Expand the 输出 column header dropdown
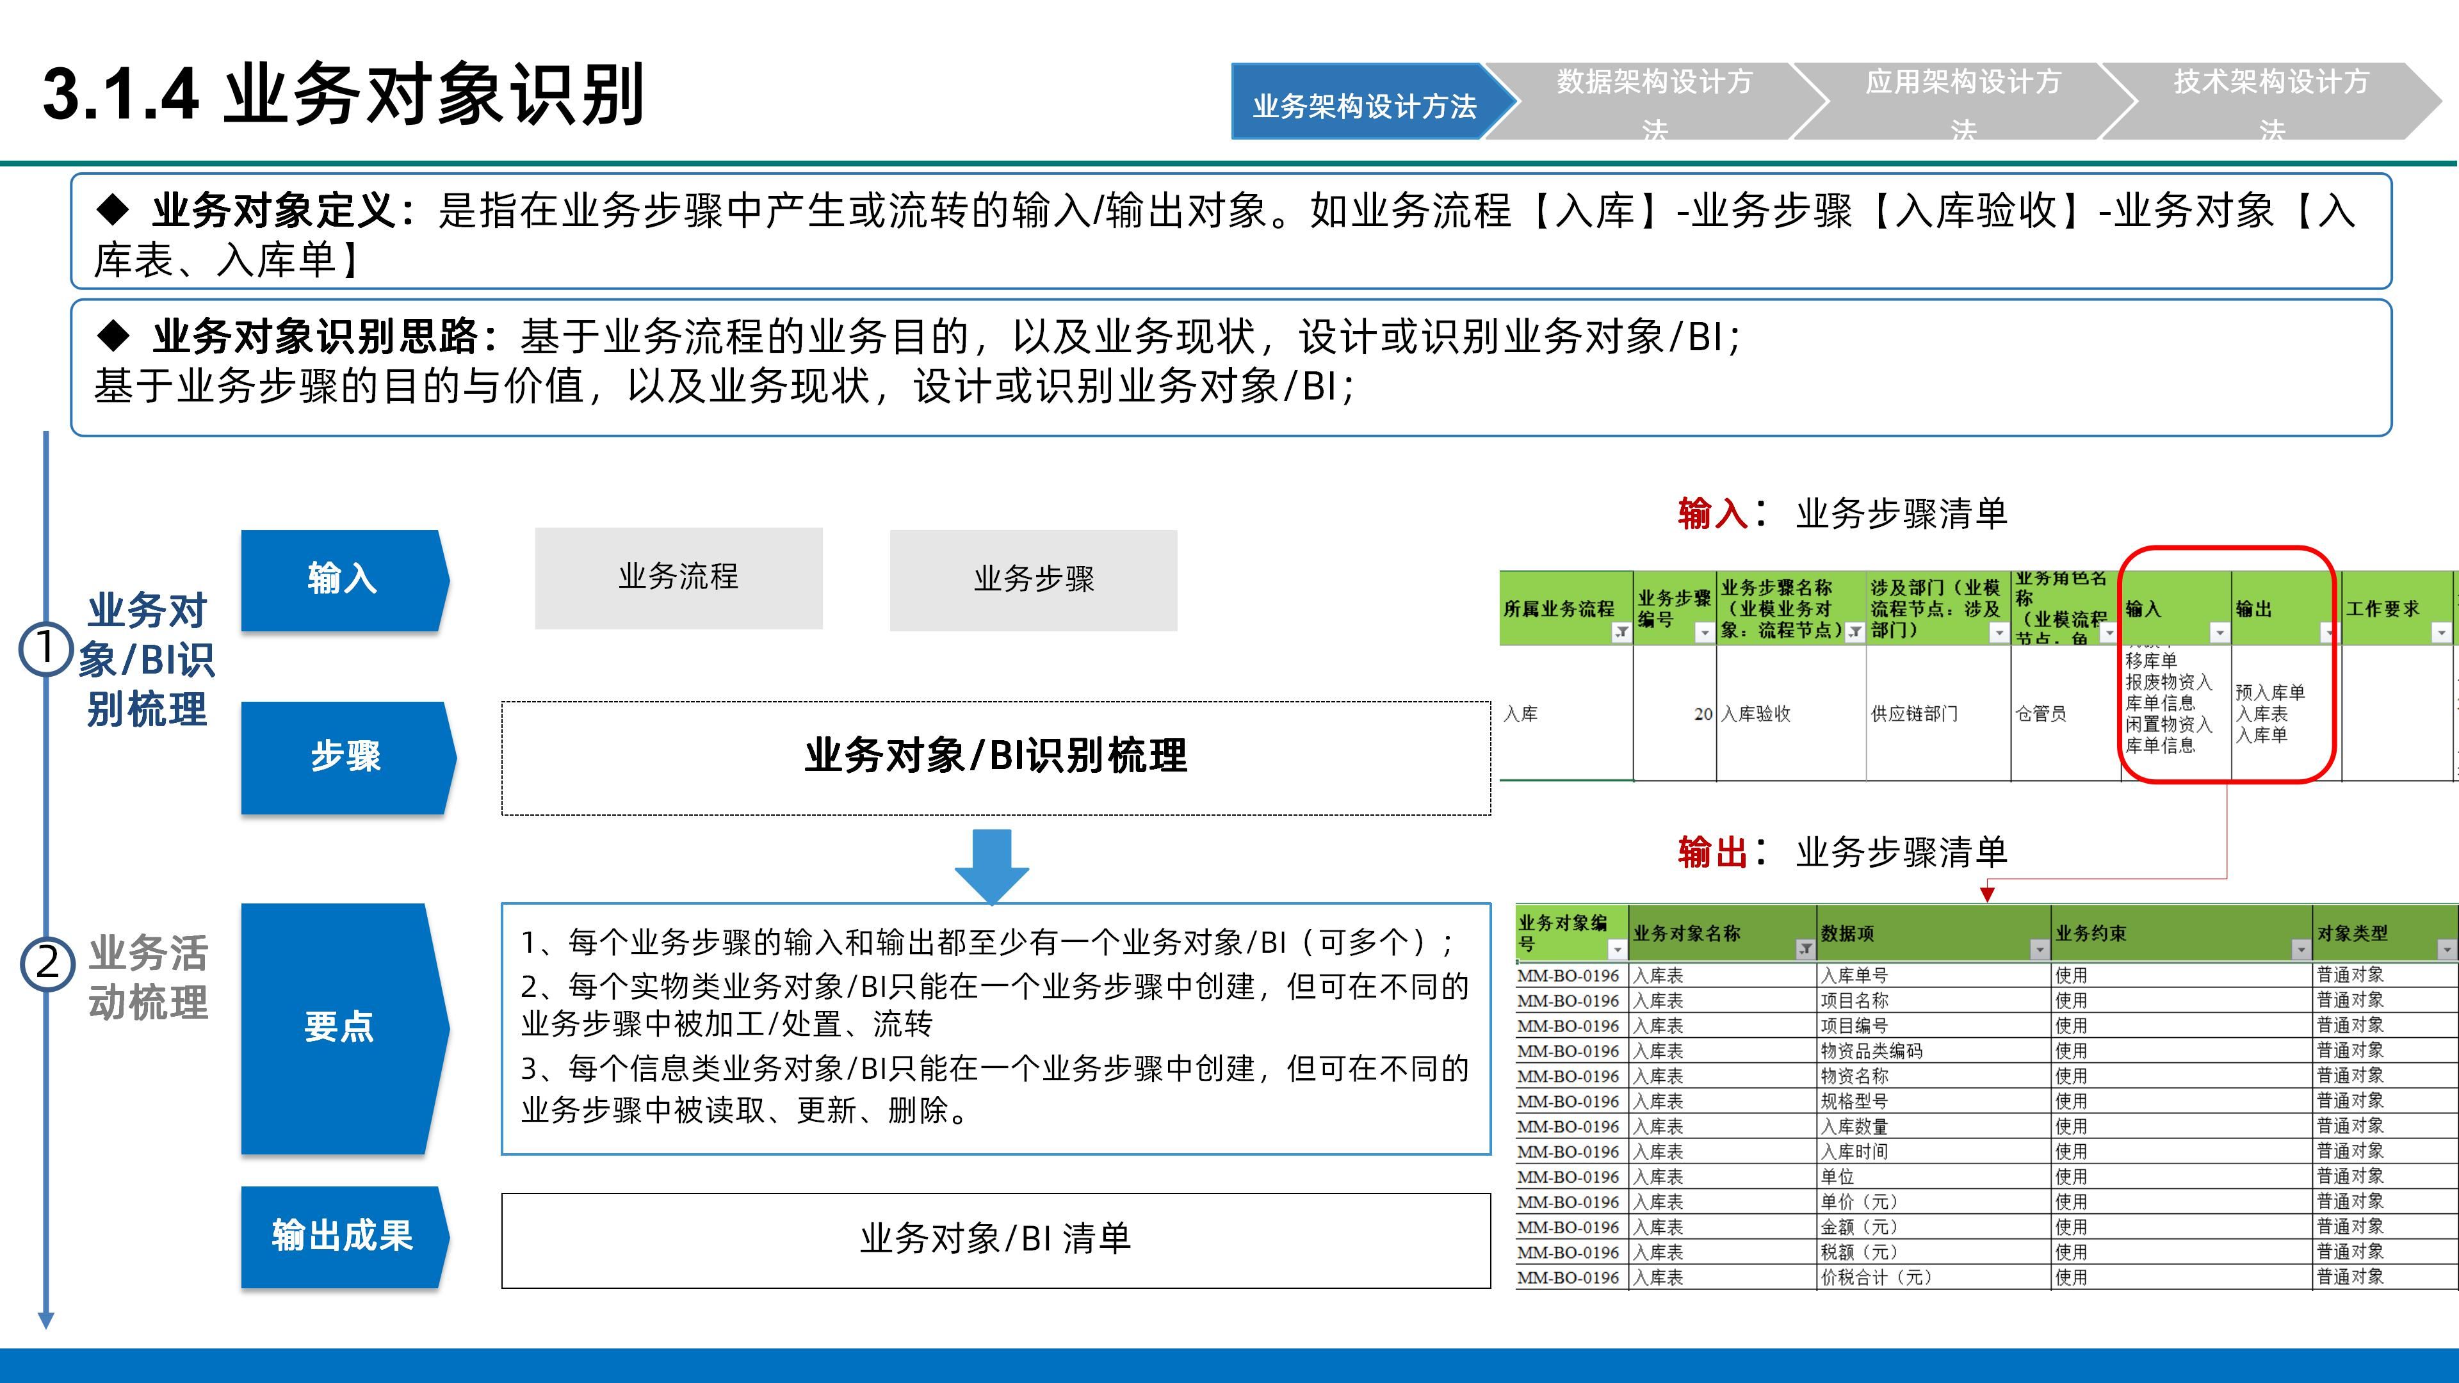The image size is (2459, 1383). point(2329,633)
